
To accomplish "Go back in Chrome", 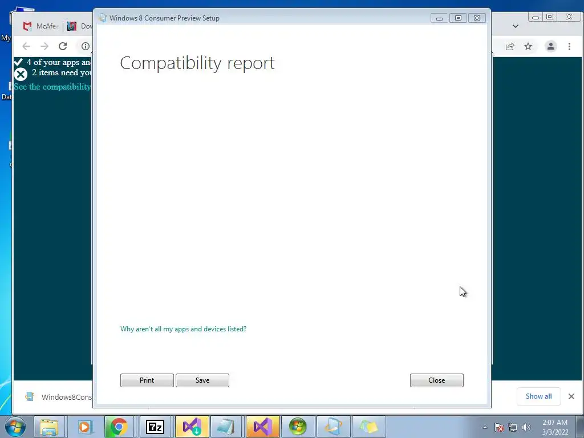I will (x=26, y=46).
